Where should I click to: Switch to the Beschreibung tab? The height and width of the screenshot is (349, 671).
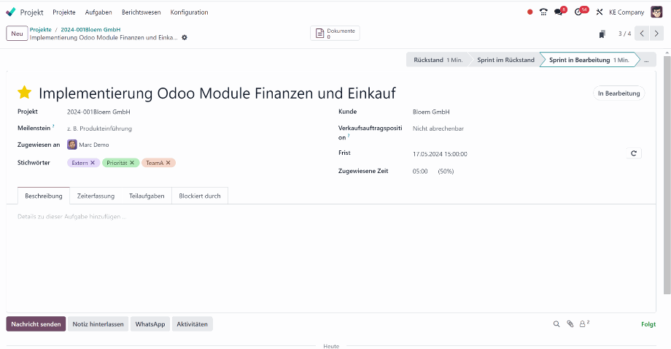[x=44, y=196]
